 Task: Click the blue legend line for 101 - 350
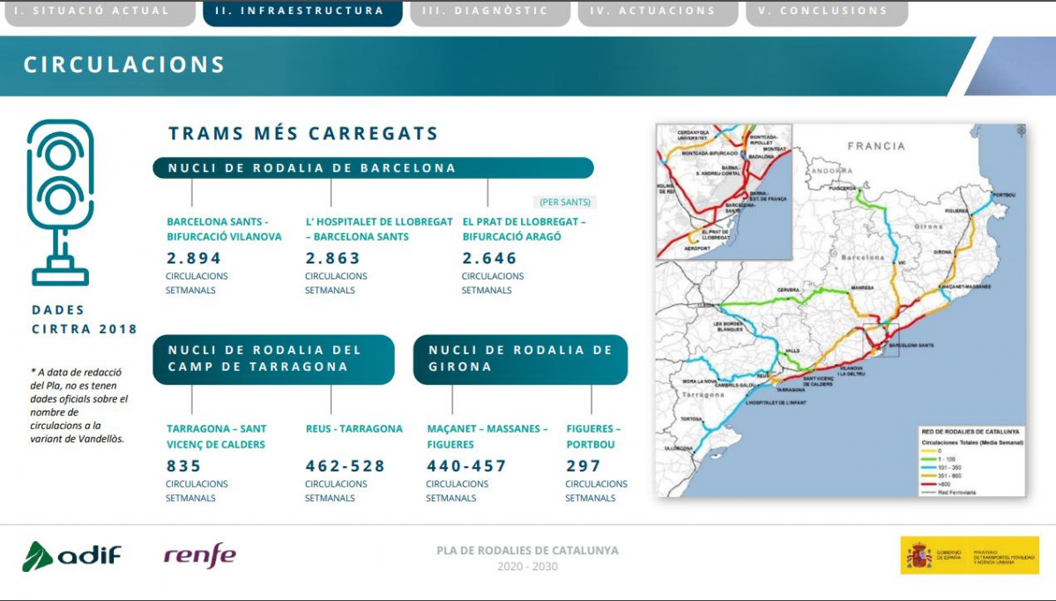pos(929,467)
